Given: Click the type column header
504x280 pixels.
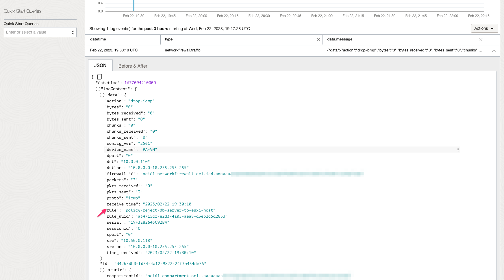Looking at the screenshot, I should click(169, 39).
